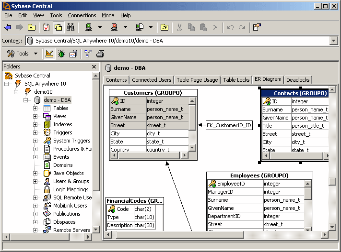Toggle Debug mode bug icon
Viewport: 341px width, 252px height.
tap(61, 54)
